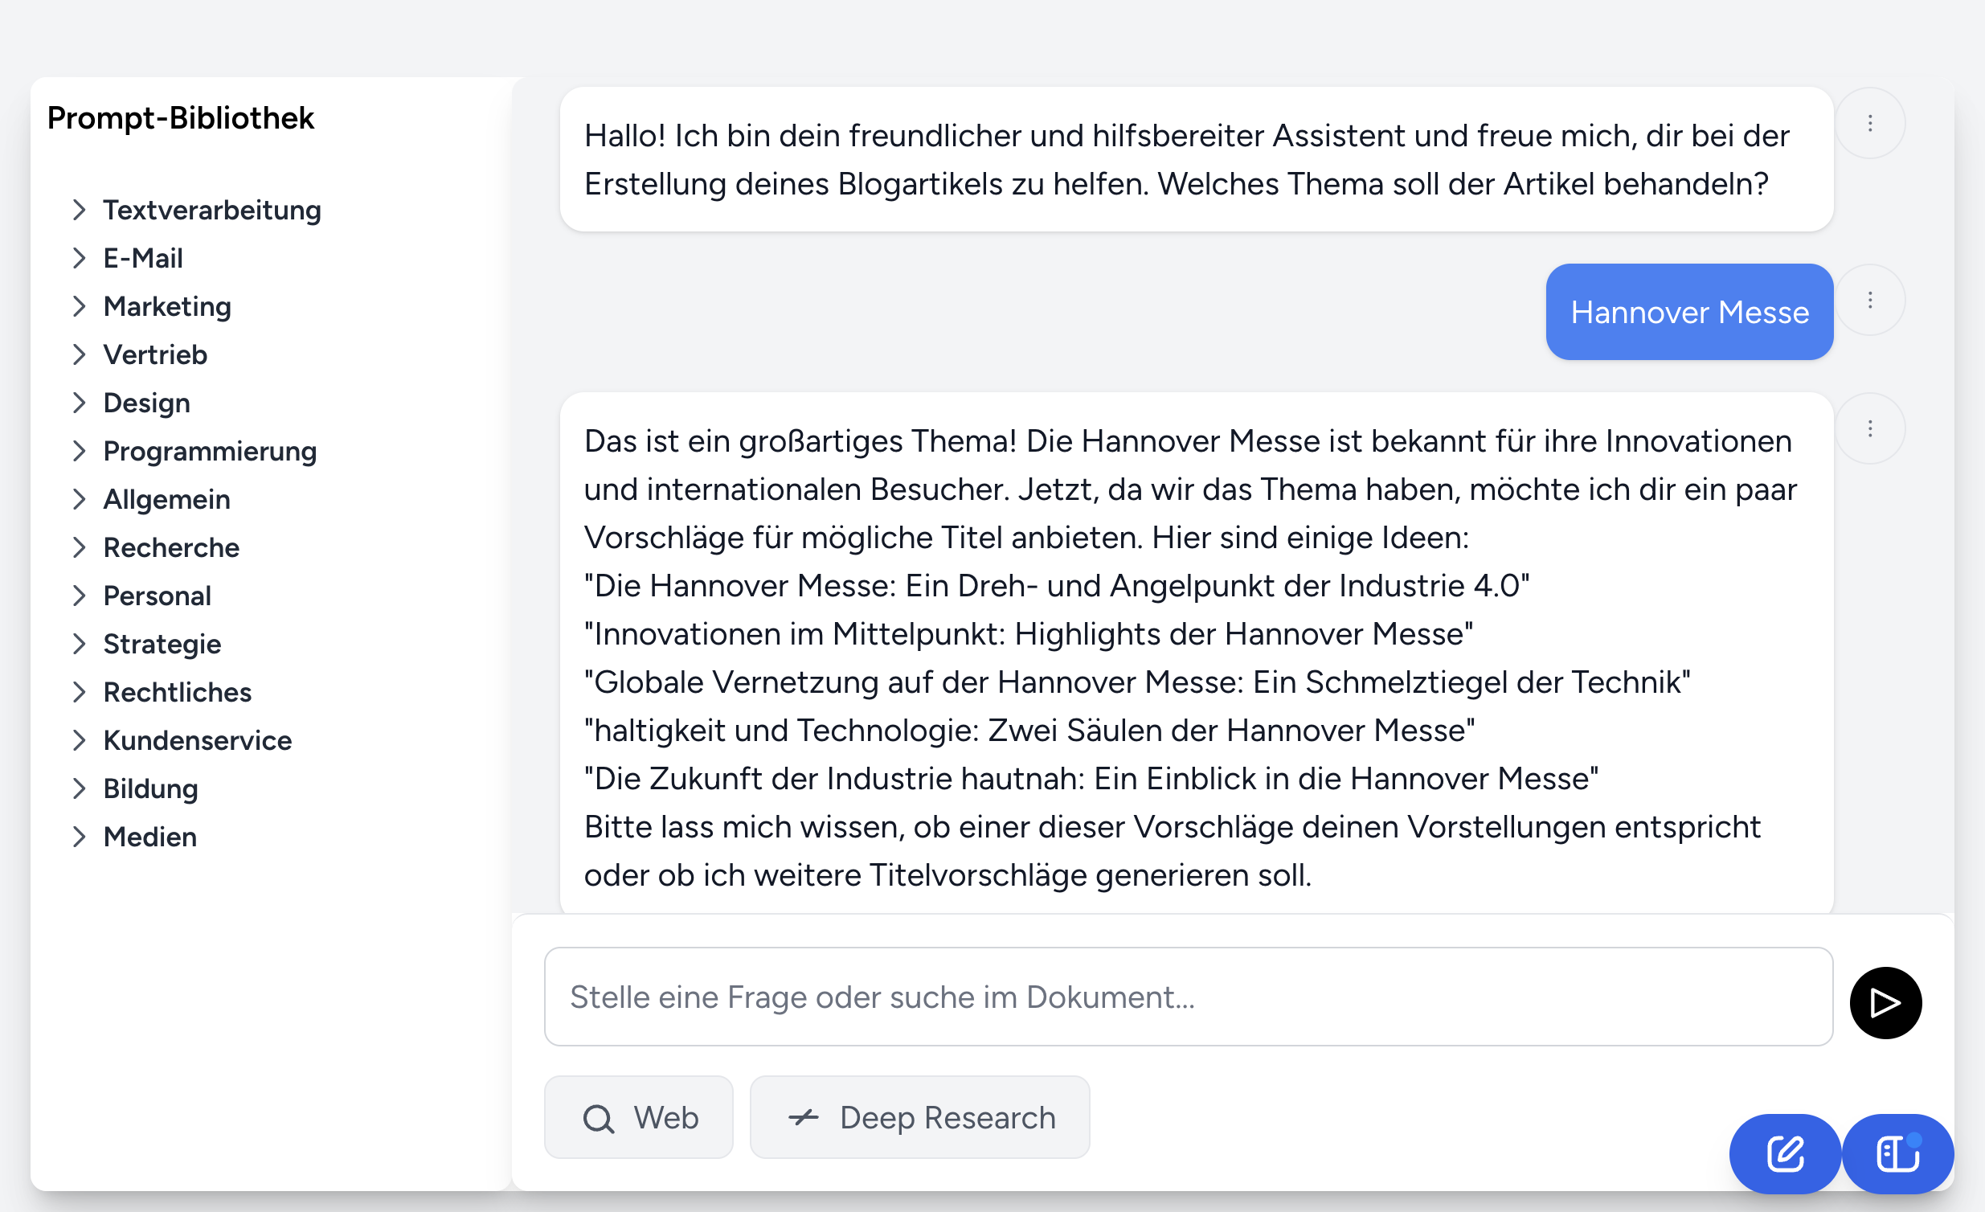Expand the Marketing chevron
Image resolution: width=1985 pixels, height=1212 pixels.
coord(79,306)
